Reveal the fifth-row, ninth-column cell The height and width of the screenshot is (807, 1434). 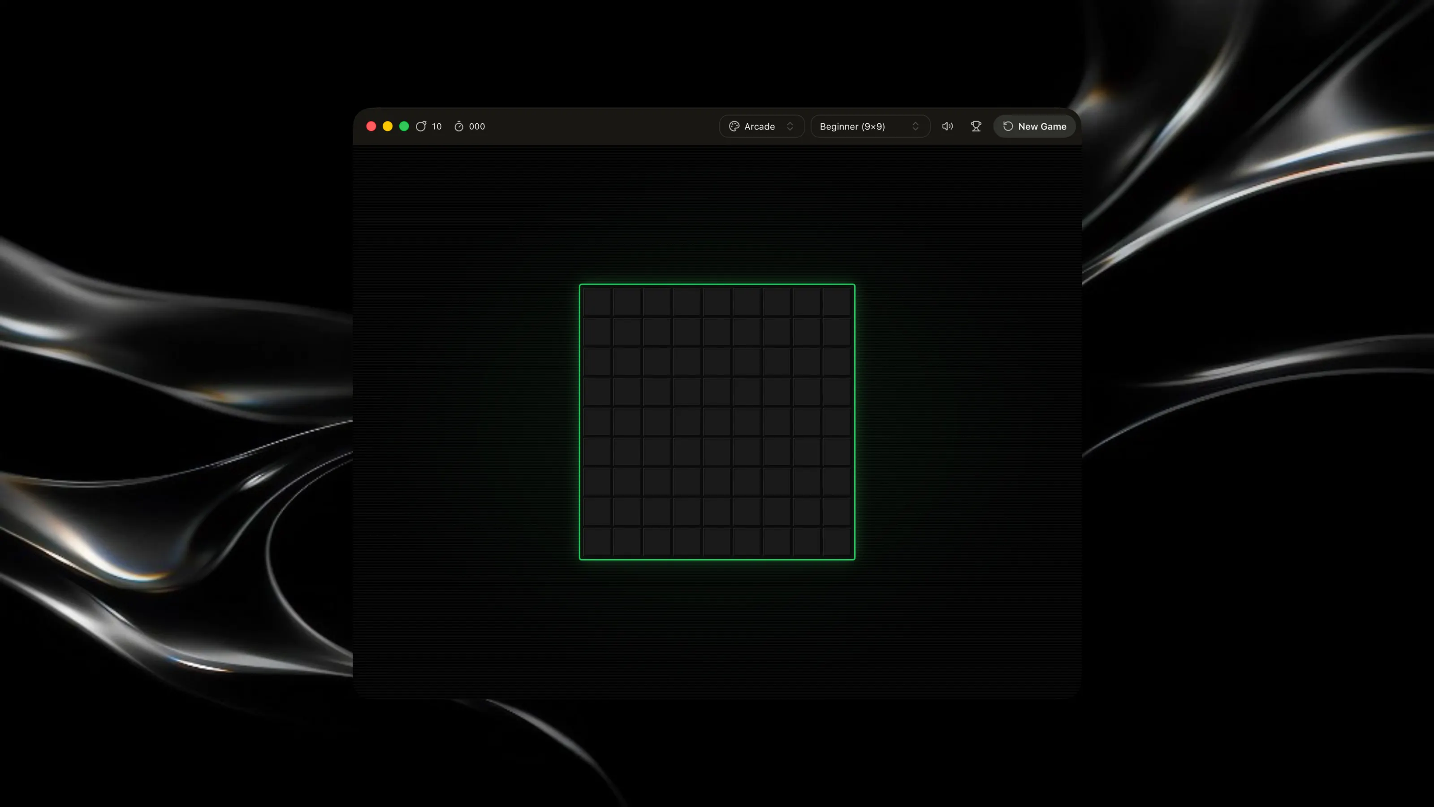837,421
